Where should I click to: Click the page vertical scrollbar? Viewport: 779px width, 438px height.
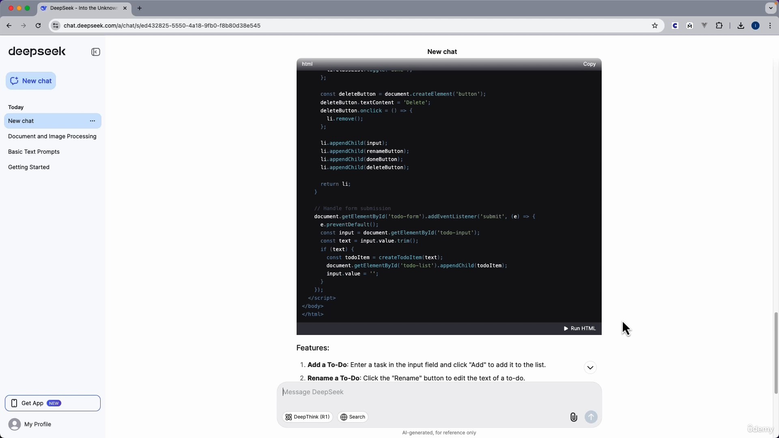pos(776,353)
